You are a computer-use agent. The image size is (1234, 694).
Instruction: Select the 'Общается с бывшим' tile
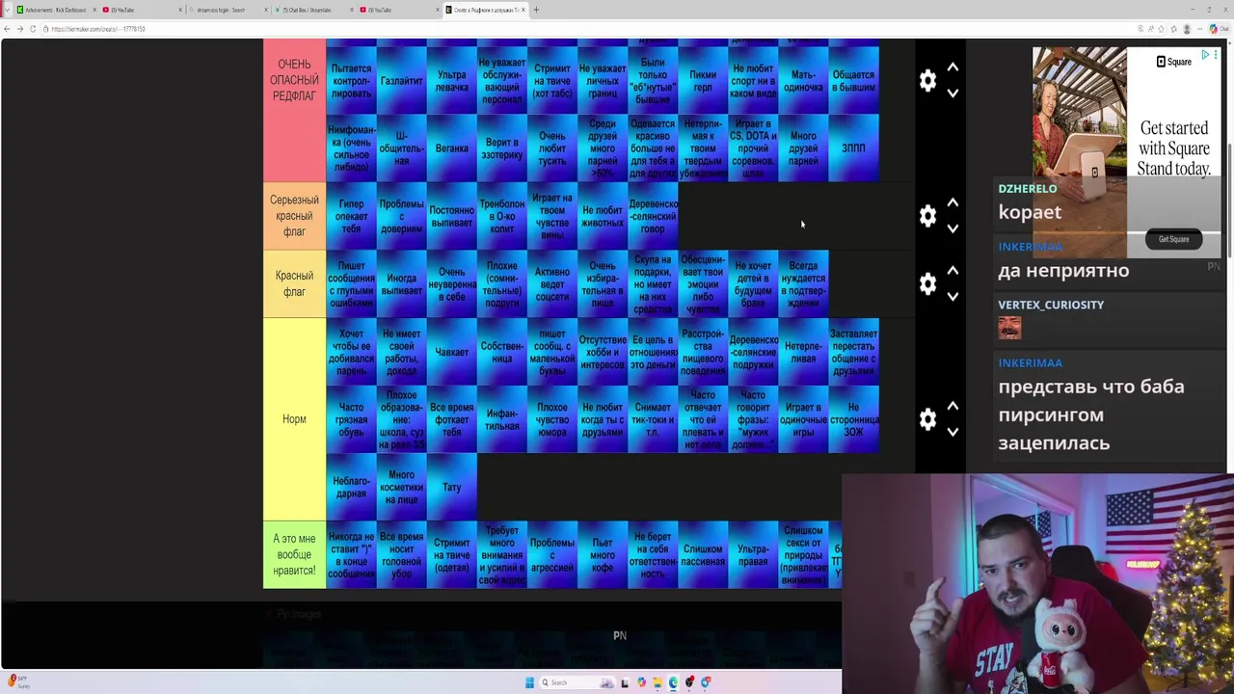click(x=853, y=81)
